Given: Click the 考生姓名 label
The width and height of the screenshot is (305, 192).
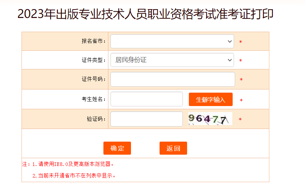Looking at the screenshot, I should [94, 99].
